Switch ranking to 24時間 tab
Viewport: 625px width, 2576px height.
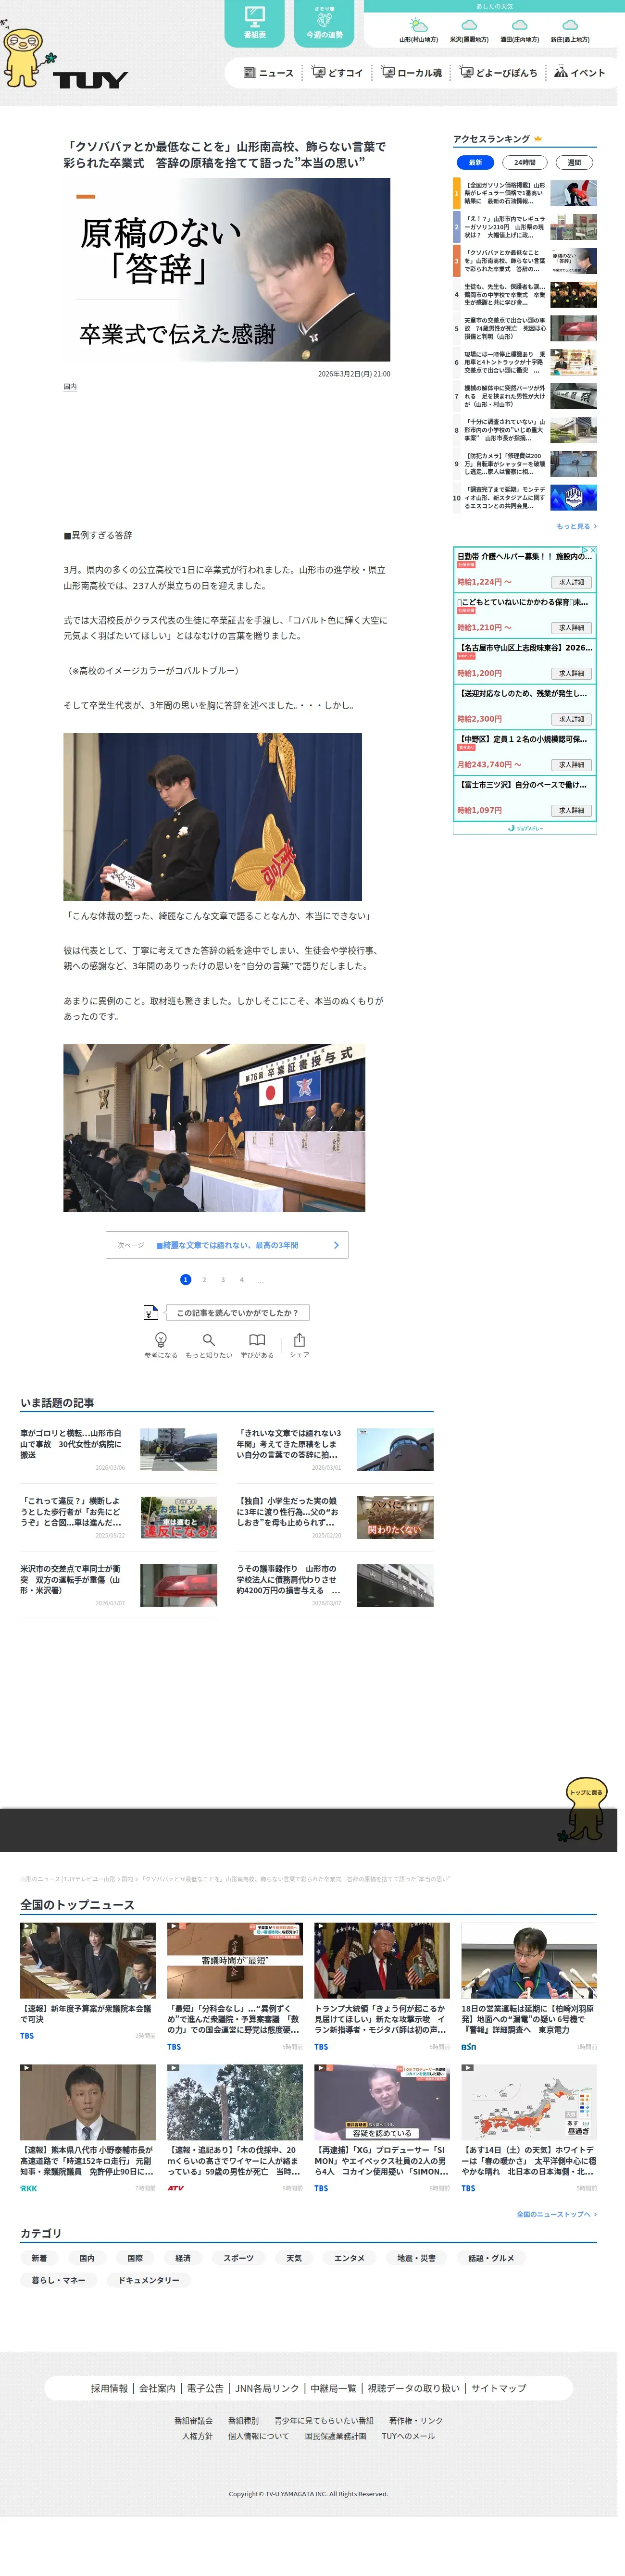click(x=525, y=162)
